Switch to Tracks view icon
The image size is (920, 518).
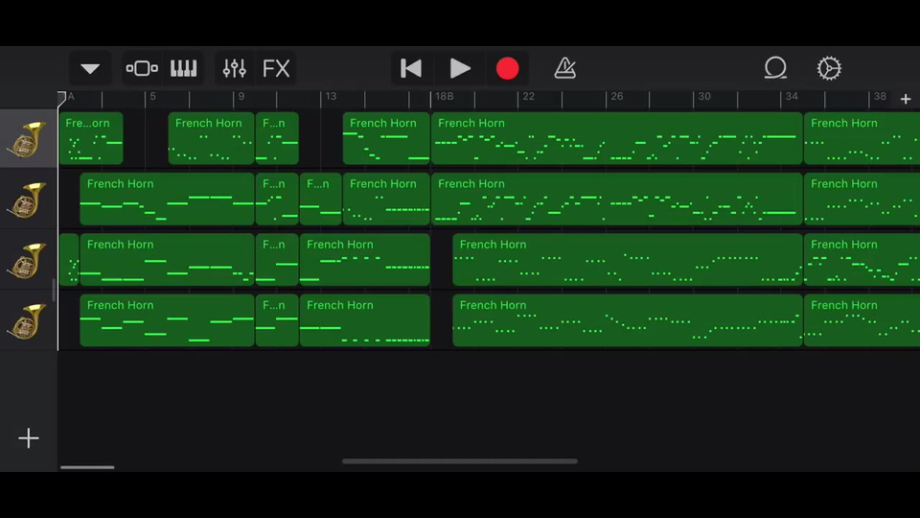click(x=142, y=69)
